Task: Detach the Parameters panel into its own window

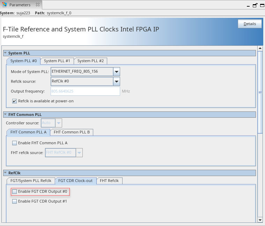Action: [x=255, y=5]
